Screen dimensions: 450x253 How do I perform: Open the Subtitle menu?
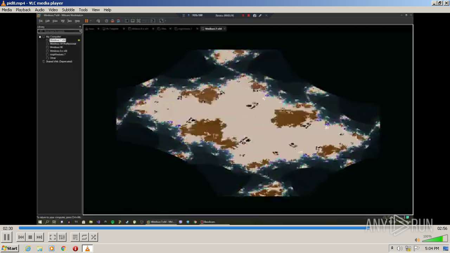point(68,10)
